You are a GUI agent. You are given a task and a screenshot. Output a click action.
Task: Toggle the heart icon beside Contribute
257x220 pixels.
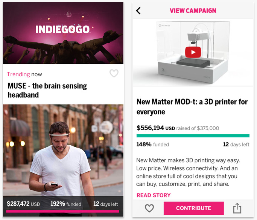coord(149,208)
